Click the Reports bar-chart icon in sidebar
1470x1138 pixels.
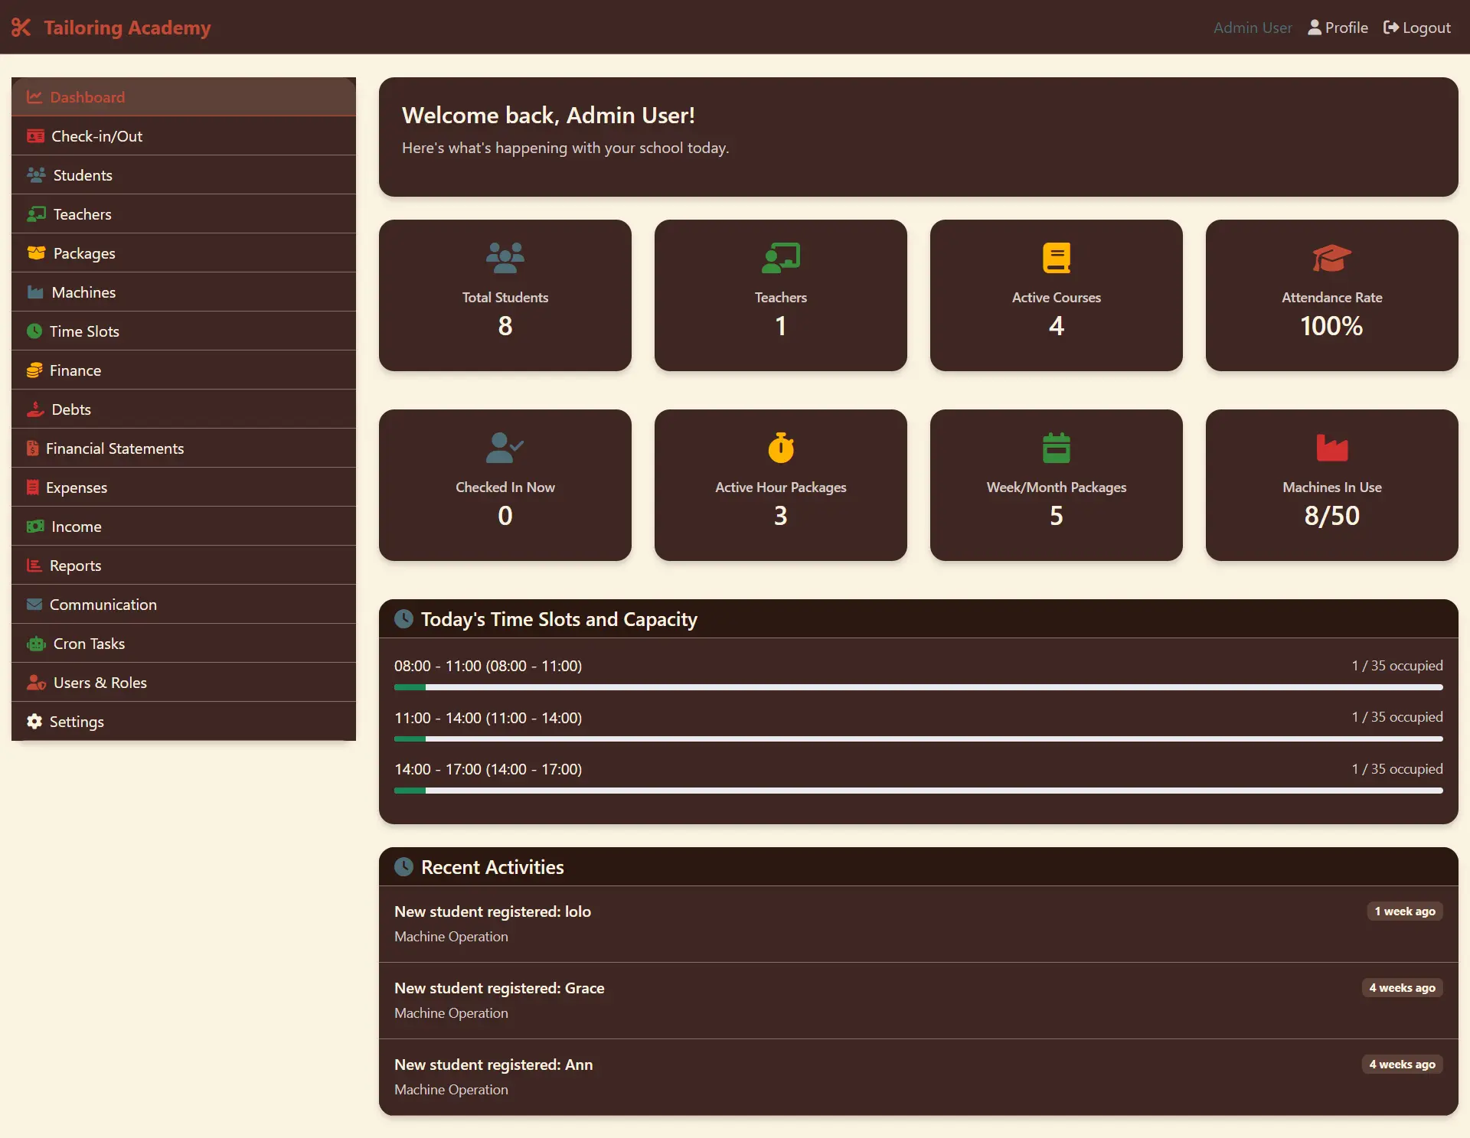(x=34, y=566)
